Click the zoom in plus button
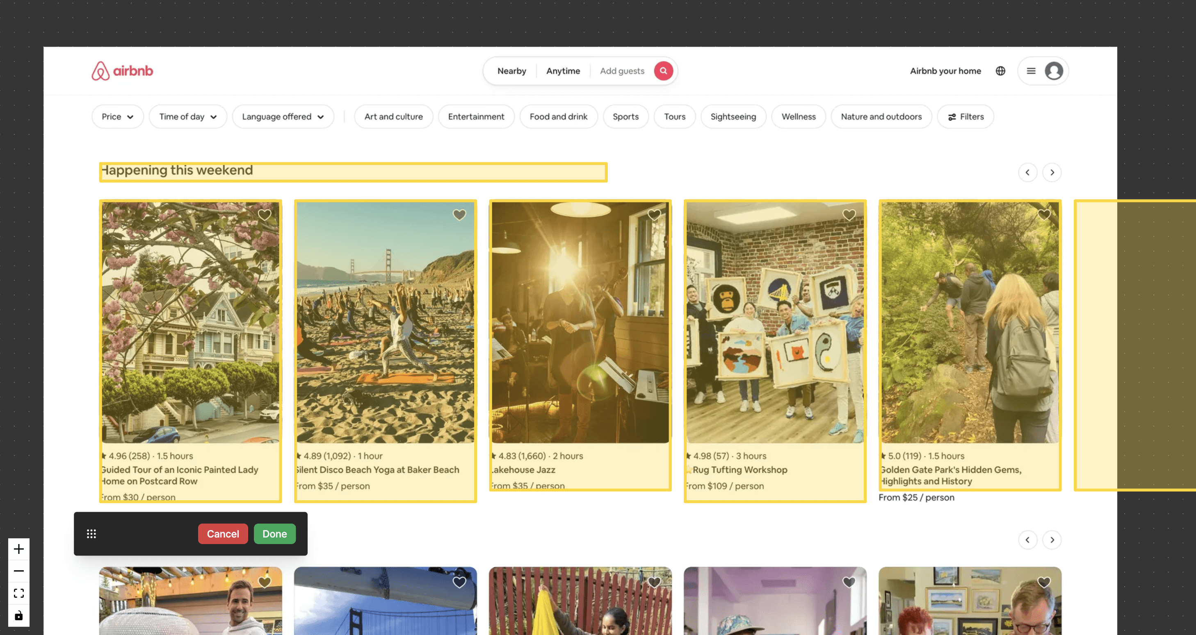 pyautogui.click(x=18, y=549)
